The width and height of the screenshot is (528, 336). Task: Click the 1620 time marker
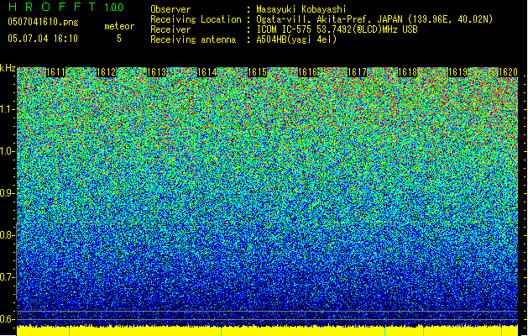[508, 72]
